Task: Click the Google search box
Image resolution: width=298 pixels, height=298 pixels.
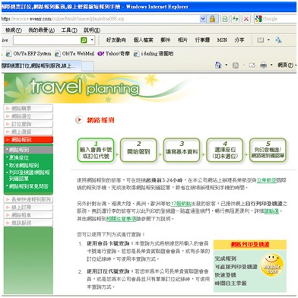Action: (x=279, y=18)
